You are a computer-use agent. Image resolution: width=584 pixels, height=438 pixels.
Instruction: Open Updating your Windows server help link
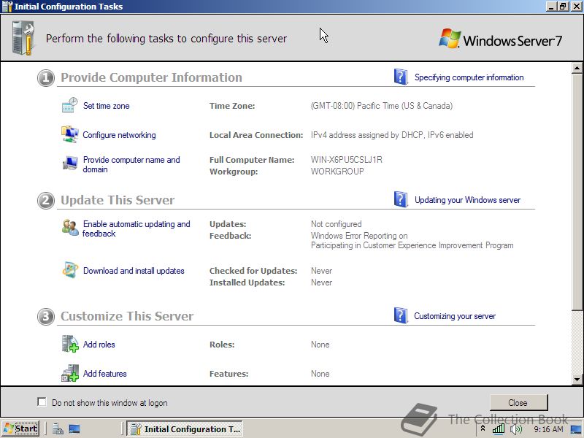(x=467, y=200)
